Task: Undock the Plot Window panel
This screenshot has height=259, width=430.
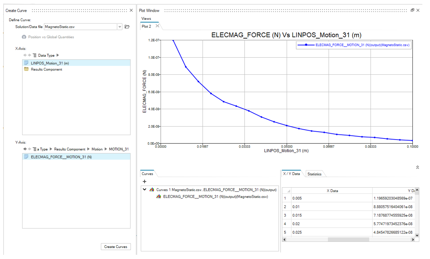Action: pos(412,10)
